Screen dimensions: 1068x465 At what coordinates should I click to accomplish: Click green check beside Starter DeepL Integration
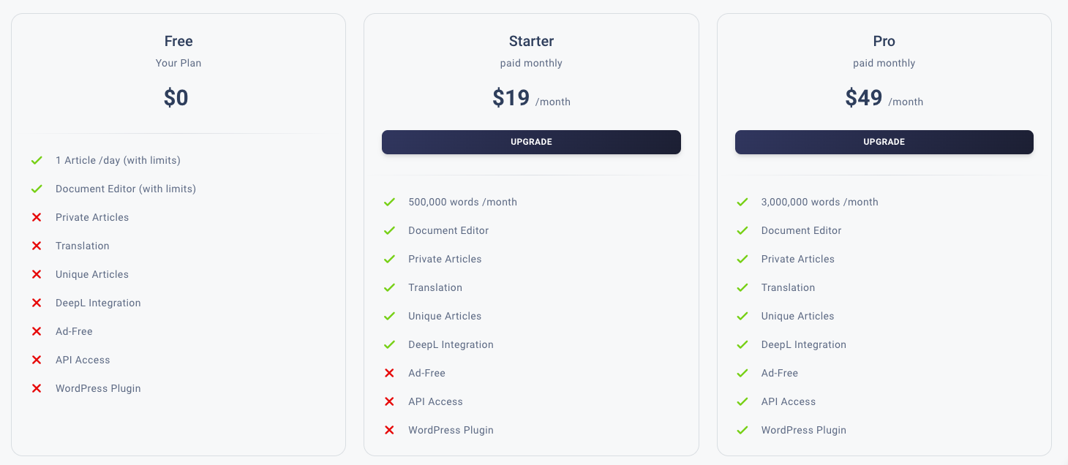pyautogui.click(x=389, y=344)
